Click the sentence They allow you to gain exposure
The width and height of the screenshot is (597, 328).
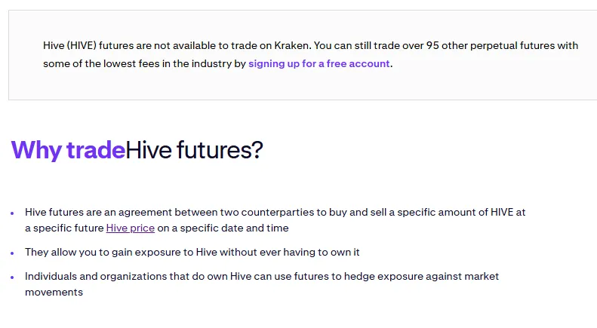(192, 252)
